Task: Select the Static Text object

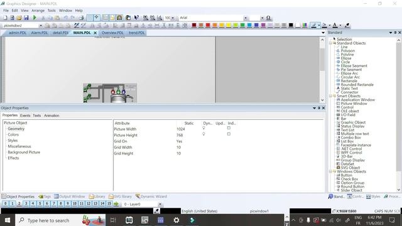Action: pyautogui.click(x=349, y=89)
